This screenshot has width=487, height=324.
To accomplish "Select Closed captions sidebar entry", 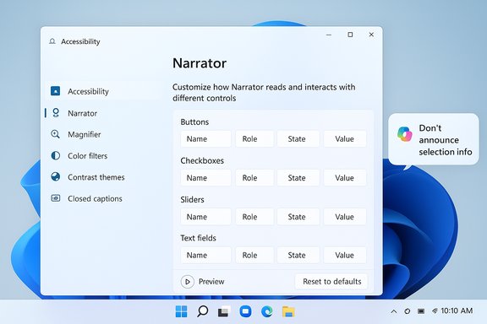I will (x=102, y=198).
